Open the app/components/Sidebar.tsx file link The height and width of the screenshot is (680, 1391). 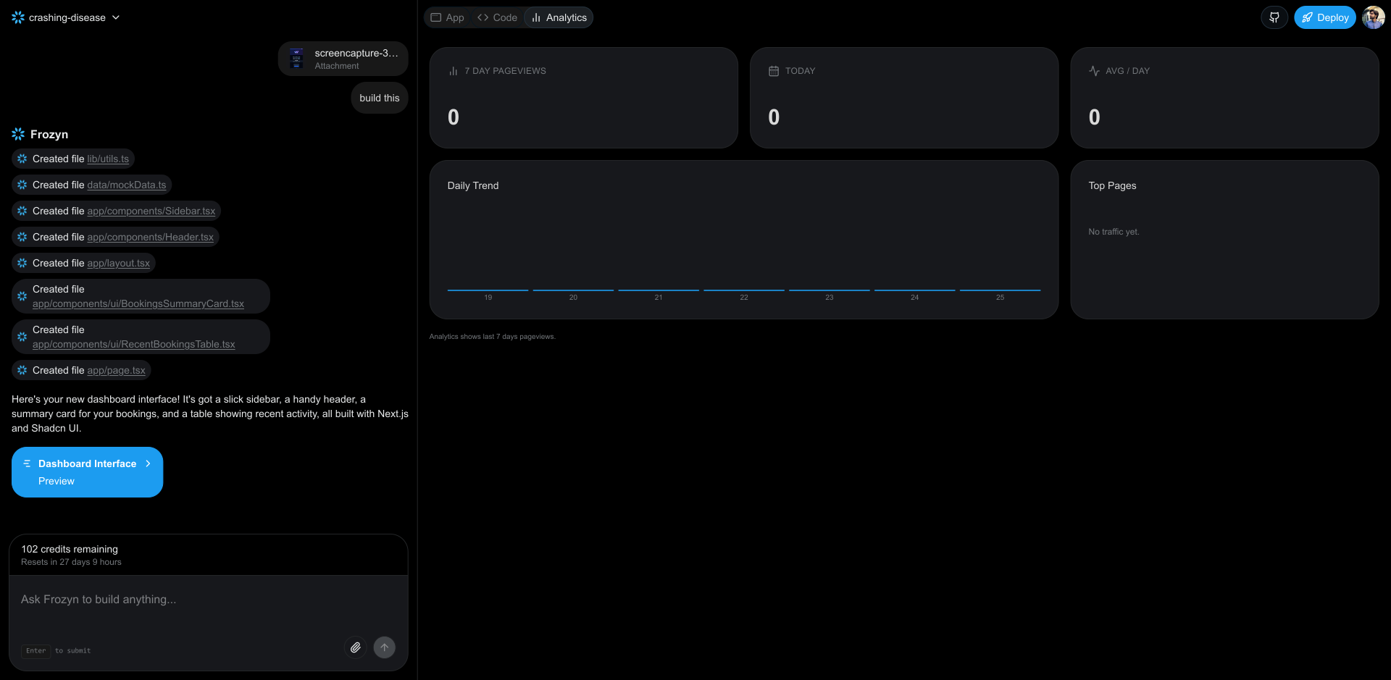[x=151, y=211]
